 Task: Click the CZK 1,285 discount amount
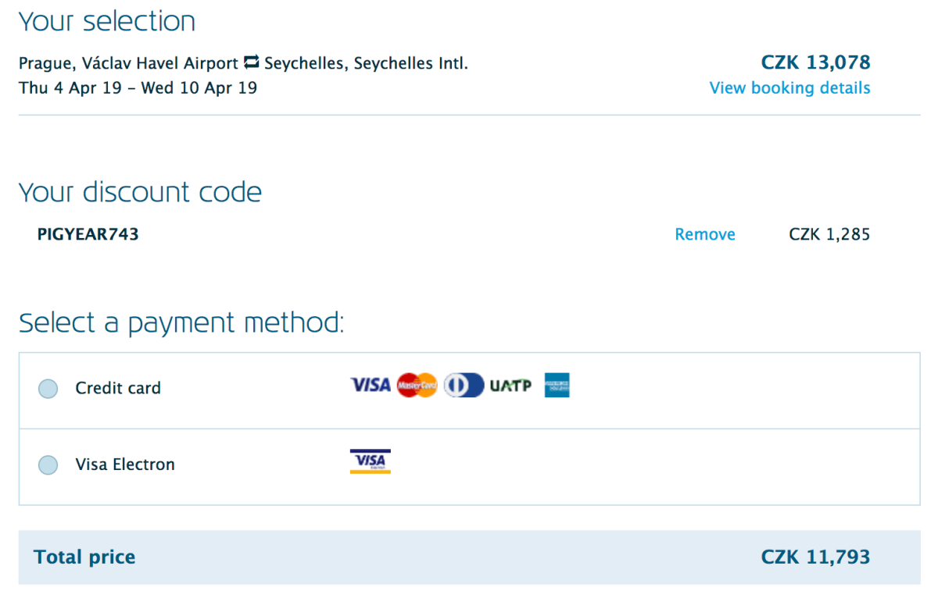pos(829,234)
